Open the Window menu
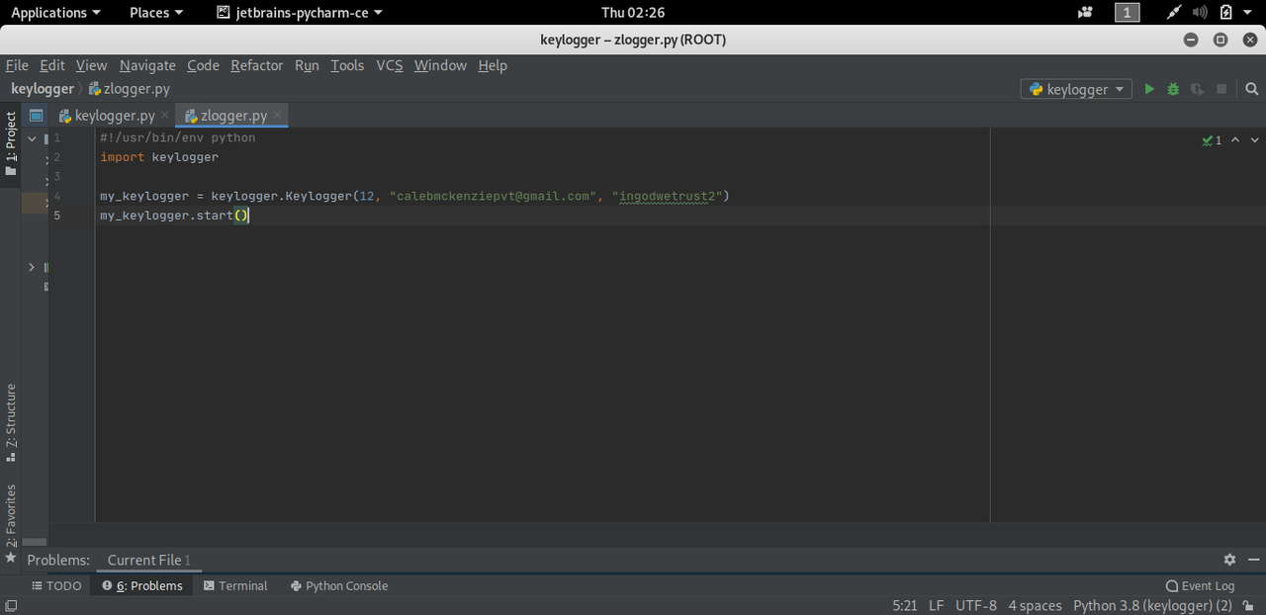 pyautogui.click(x=440, y=65)
